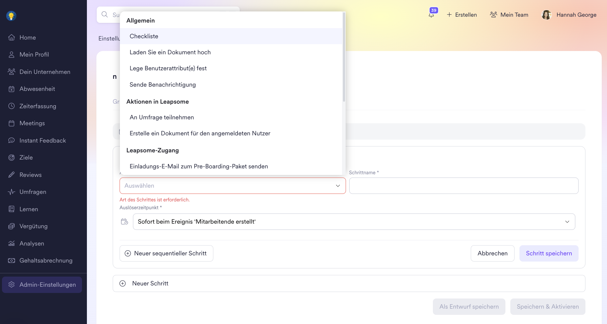
Task: Open the Mein Team page
Action: pos(509,15)
